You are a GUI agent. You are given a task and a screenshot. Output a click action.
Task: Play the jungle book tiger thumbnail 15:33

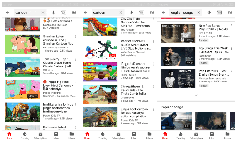pos(22,112)
